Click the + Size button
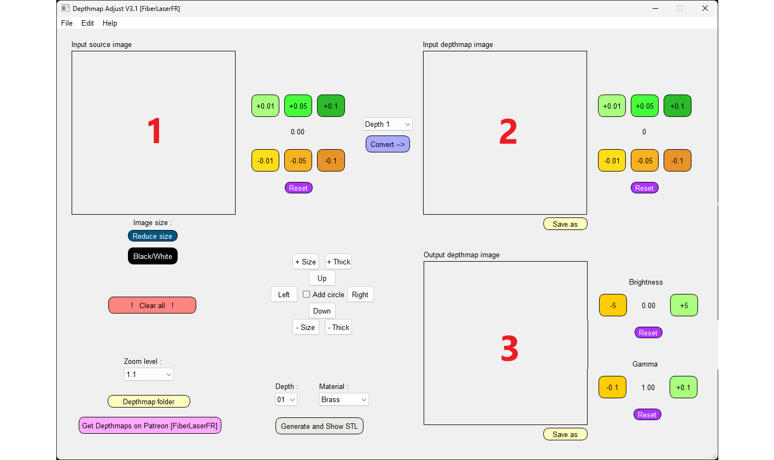 coord(306,262)
